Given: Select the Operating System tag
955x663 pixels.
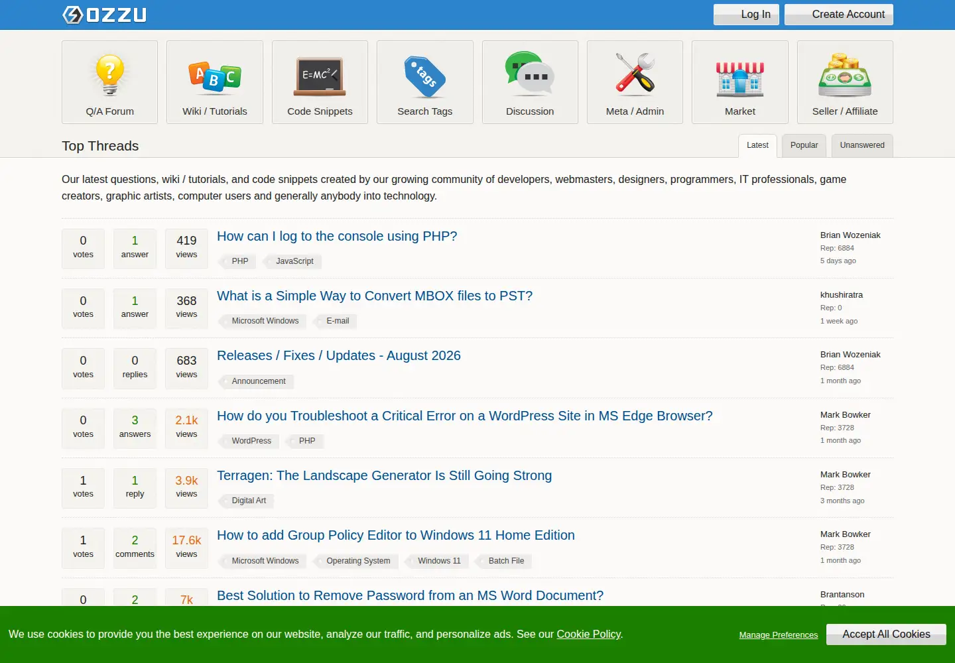Looking at the screenshot, I should pyautogui.click(x=356, y=561).
